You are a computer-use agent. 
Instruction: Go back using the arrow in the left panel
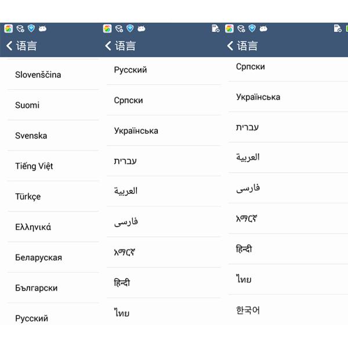9,46
